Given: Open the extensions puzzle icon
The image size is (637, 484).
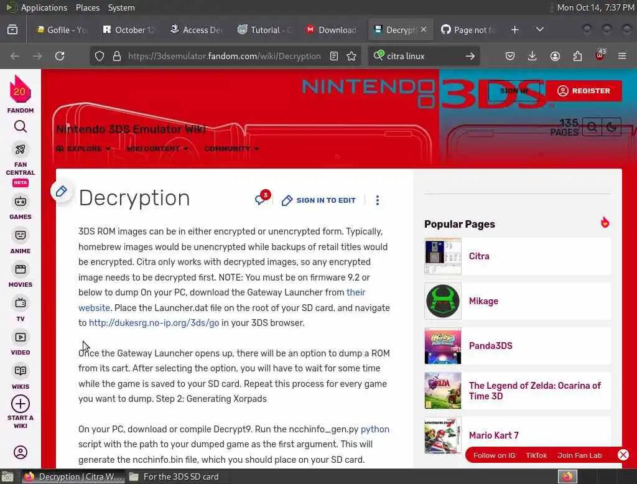Looking at the screenshot, I should tap(577, 56).
